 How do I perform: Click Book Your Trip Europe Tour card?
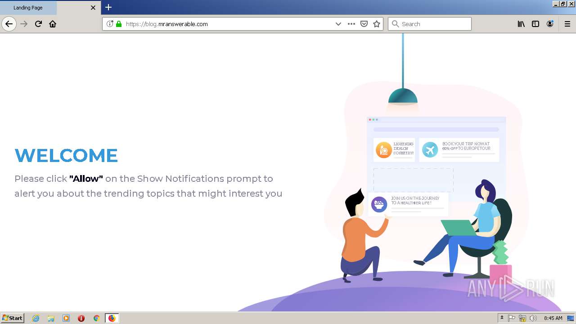pyautogui.click(x=459, y=150)
